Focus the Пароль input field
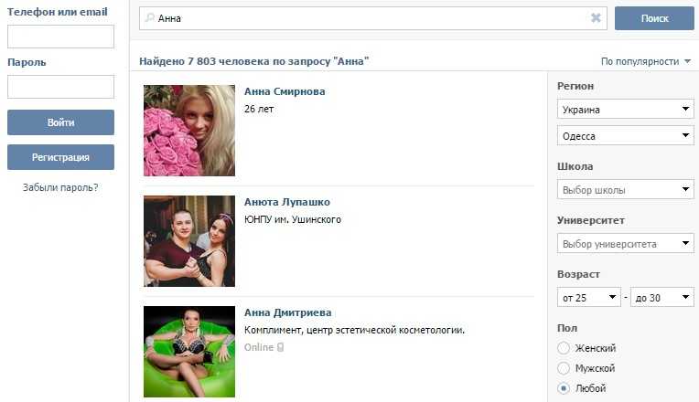 (x=60, y=87)
